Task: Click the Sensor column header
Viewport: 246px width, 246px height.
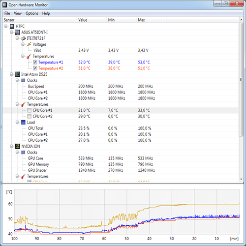Action: tap(40, 20)
